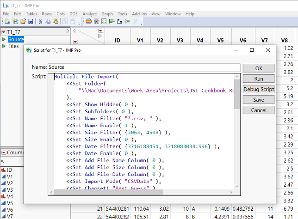
Task: Open the column header red triangle menu
Action: point(100,31)
